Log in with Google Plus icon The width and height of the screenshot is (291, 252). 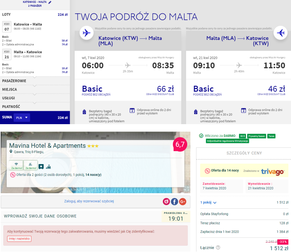(183, 201)
